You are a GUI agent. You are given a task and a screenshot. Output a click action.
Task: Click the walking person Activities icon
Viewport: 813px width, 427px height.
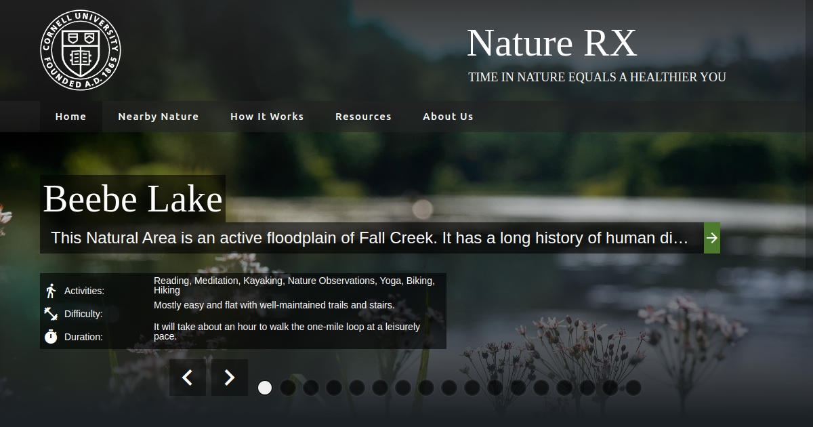point(51,291)
